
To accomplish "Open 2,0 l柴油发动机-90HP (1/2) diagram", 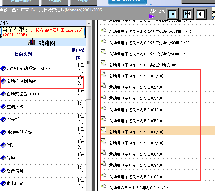I will (149, 43).
